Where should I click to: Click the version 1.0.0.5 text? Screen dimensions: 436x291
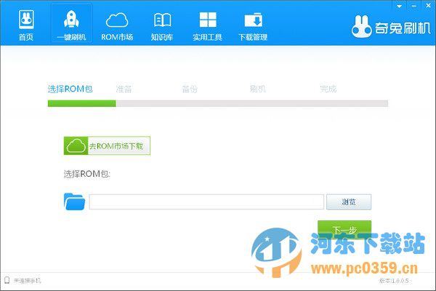click(394, 280)
